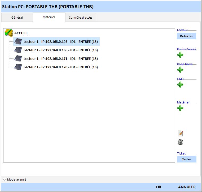202x192 pixels.
Task: Select the Matériel tab
Action: click(49, 17)
